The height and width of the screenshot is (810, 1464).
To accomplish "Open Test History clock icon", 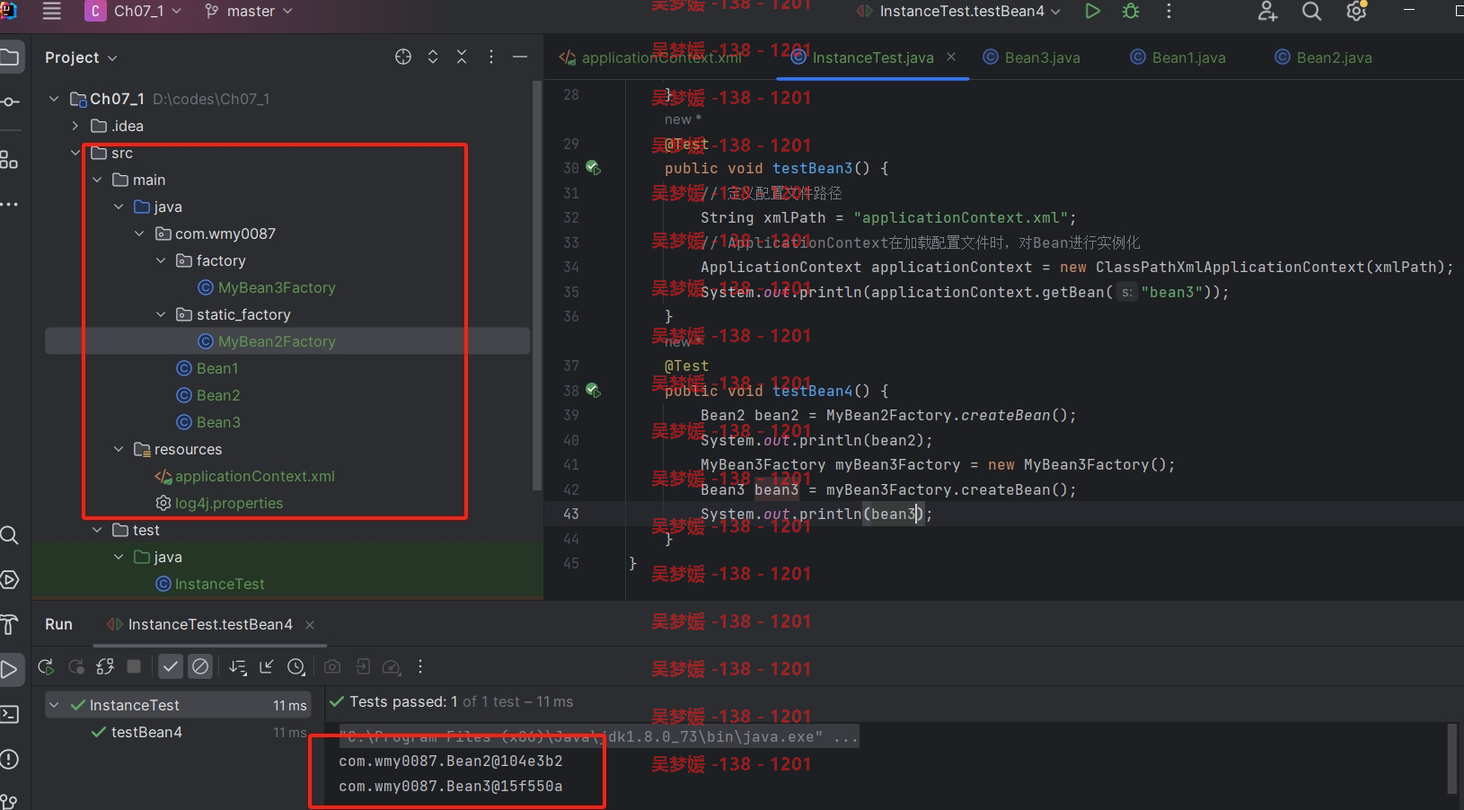I will 296,666.
